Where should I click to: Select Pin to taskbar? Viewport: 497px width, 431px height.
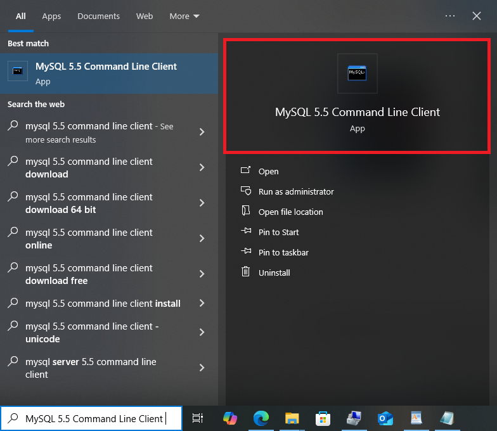coord(283,252)
